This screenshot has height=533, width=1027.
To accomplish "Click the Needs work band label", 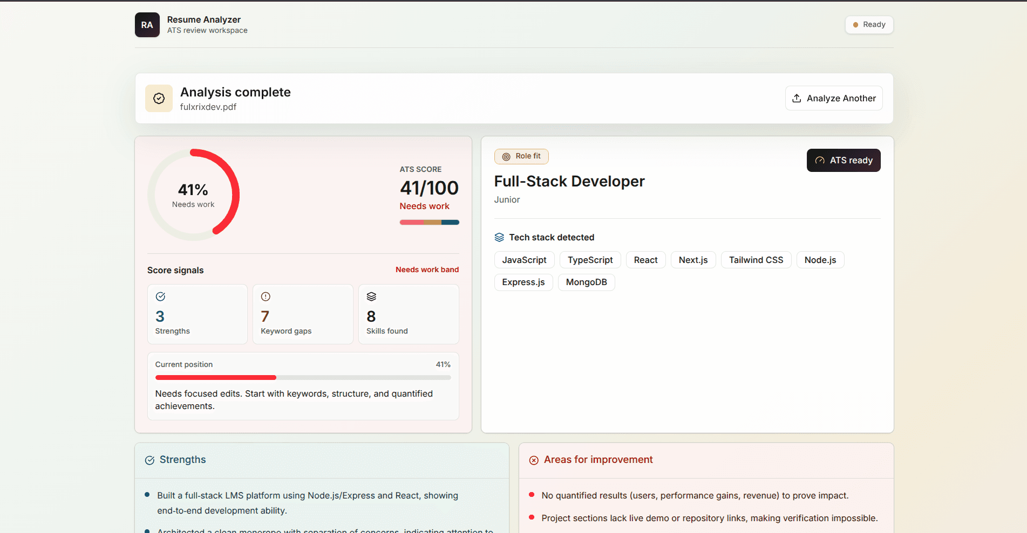I will pyautogui.click(x=427, y=269).
